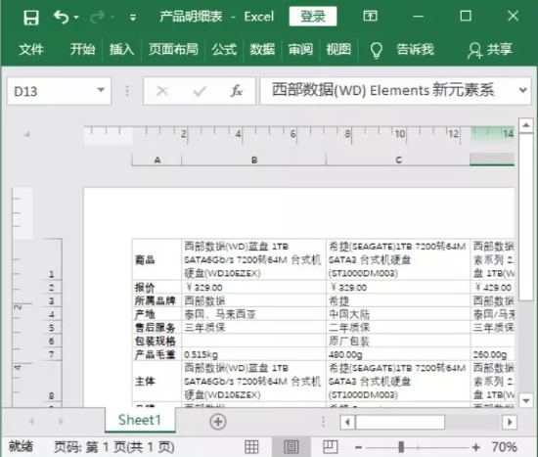Click the formula bar cancel X icon
This screenshot has height=457, width=538.
(x=162, y=91)
